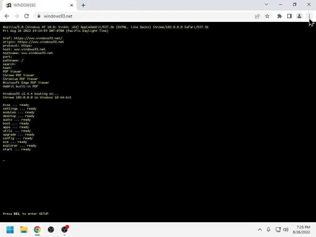Screen dimensions: 316x237
Task: Close the Chrome window
Action: 309,4
